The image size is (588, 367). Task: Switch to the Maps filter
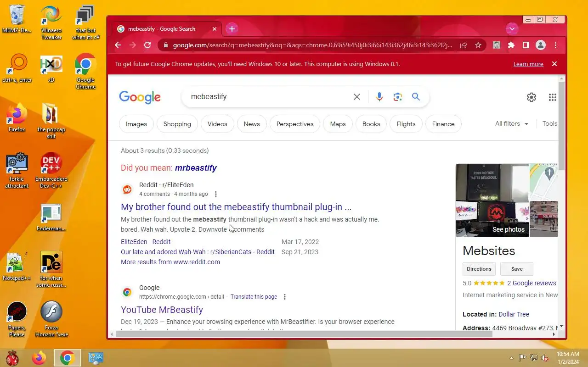(x=338, y=124)
